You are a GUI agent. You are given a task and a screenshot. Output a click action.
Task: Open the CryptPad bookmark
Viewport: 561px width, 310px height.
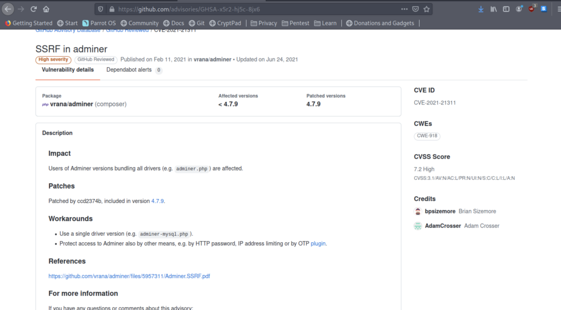(225, 23)
